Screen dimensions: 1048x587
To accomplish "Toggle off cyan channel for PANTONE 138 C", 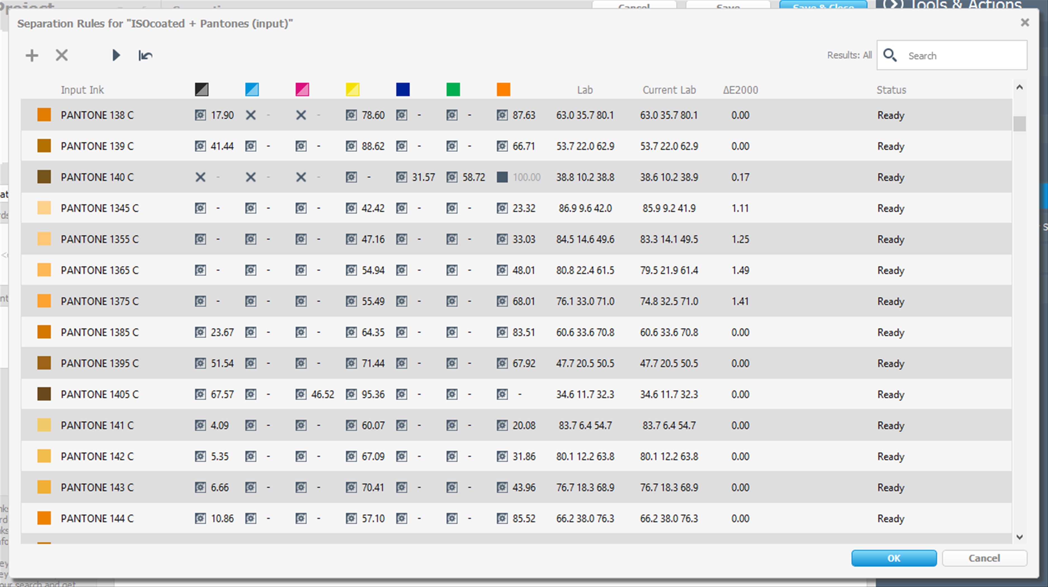I will [x=251, y=115].
